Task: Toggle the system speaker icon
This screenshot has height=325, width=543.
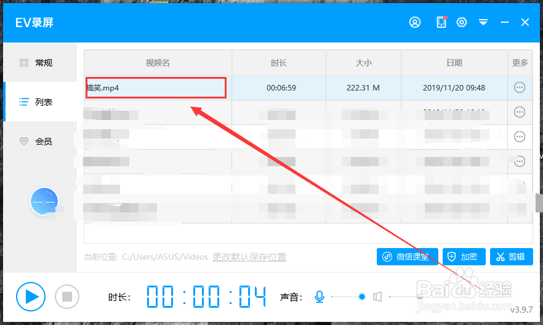Action: click(377, 297)
